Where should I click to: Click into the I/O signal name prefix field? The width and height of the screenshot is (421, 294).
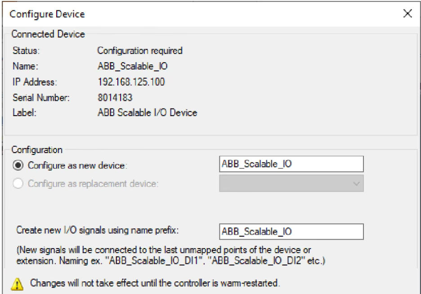(291, 231)
